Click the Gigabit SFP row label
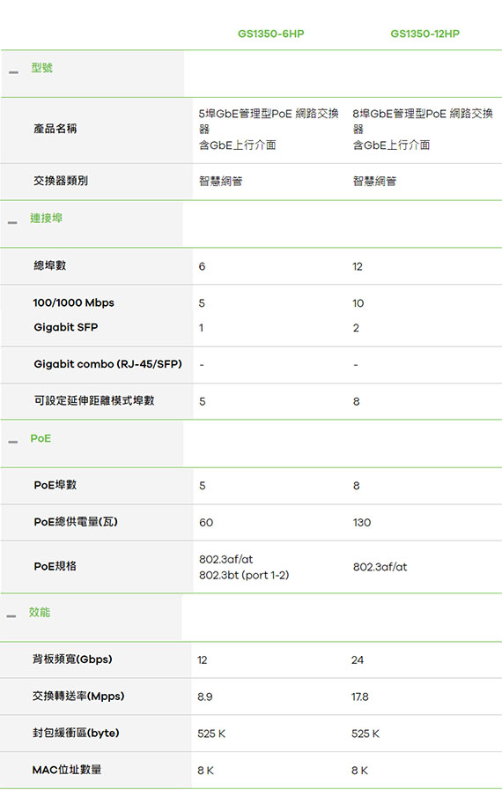The height and width of the screenshot is (790, 502). (x=66, y=327)
